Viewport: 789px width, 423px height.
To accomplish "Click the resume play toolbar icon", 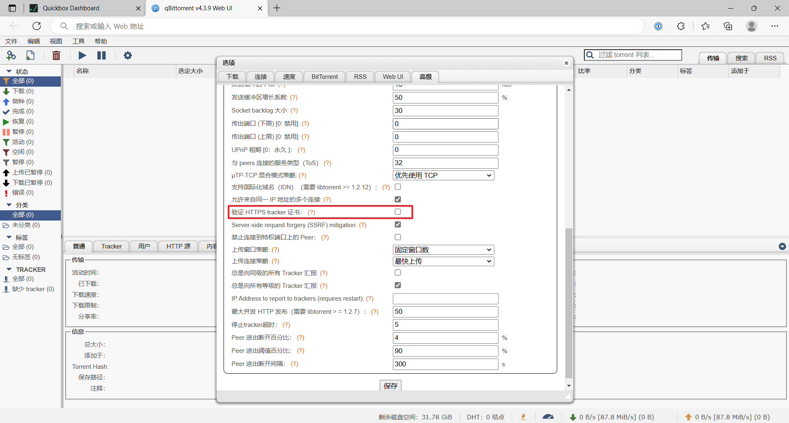I will [82, 55].
